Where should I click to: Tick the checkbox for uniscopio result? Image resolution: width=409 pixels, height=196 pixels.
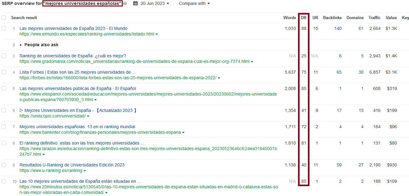(4, 110)
